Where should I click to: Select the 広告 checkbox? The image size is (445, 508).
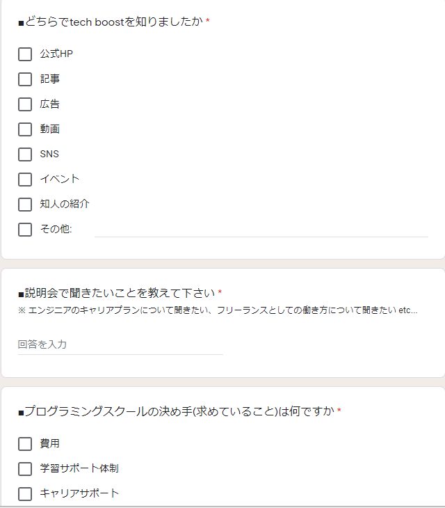point(25,104)
